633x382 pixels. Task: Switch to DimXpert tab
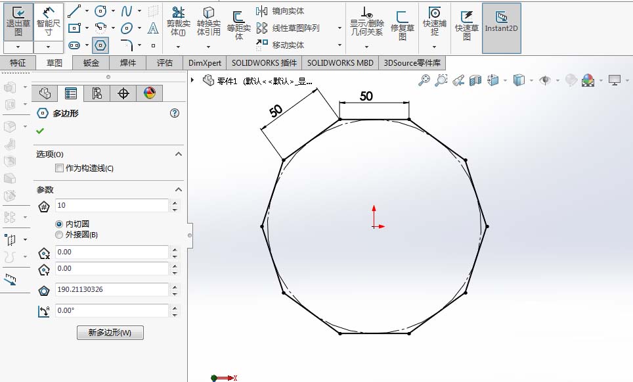(x=205, y=62)
